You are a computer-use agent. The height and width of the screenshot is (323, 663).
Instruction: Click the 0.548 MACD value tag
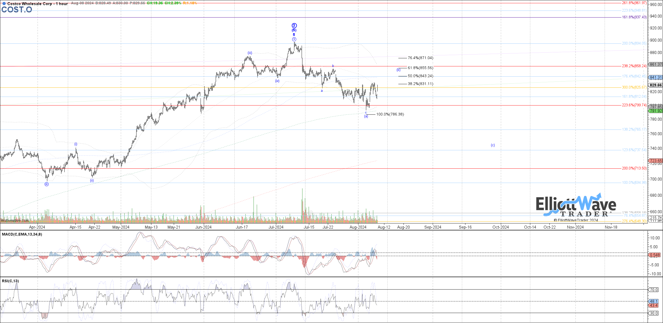pos(654,255)
